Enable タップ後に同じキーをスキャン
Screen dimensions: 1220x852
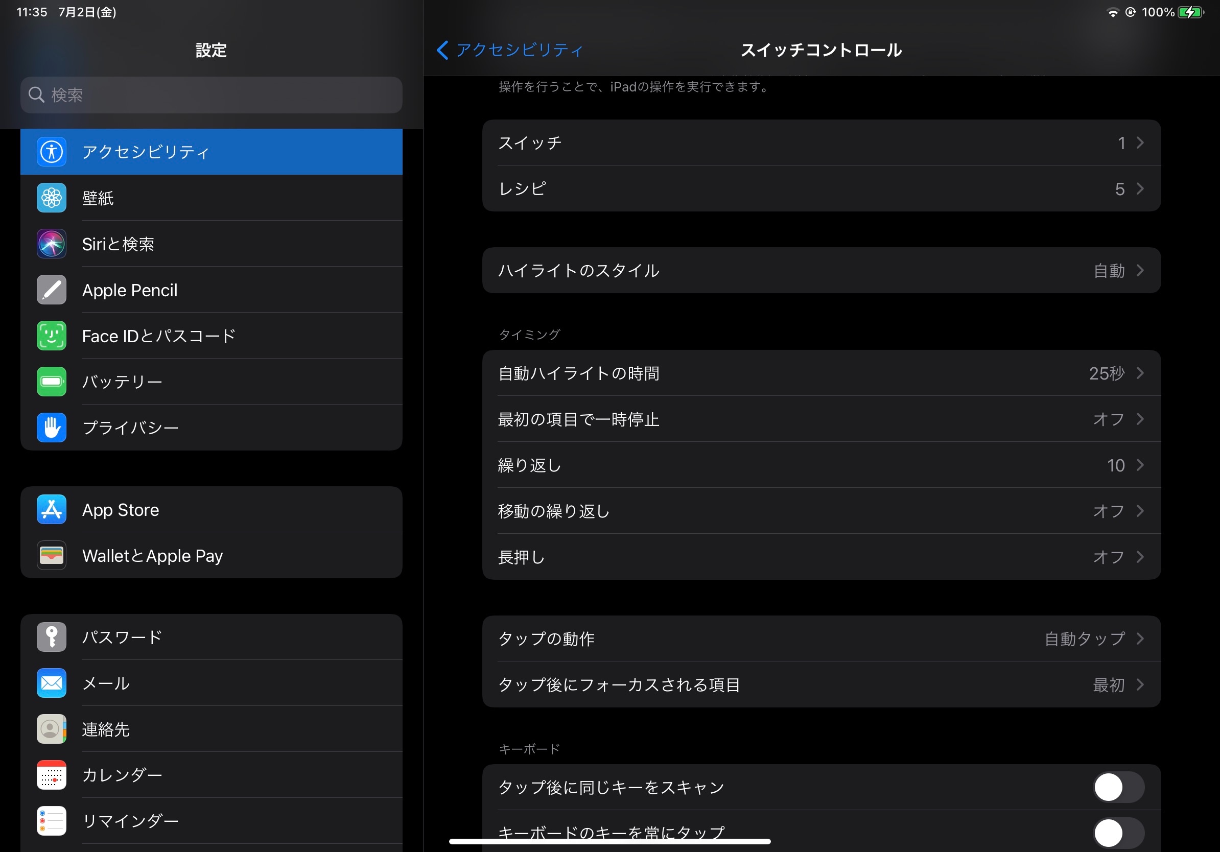(1118, 788)
